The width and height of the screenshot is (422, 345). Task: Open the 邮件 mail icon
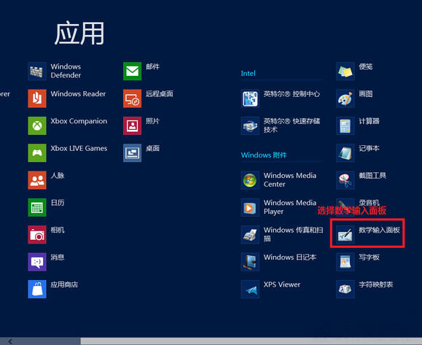tap(132, 71)
